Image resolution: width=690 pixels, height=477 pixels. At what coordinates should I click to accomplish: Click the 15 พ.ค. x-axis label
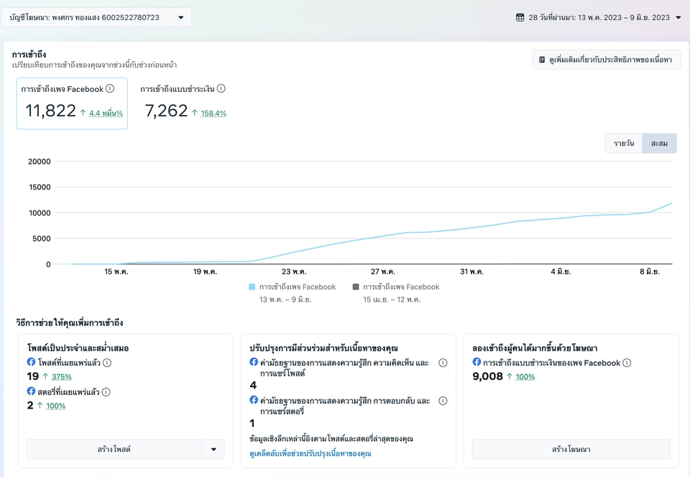click(x=116, y=272)
